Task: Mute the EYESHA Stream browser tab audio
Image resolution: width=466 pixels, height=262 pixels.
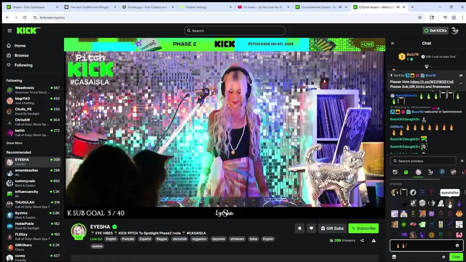Action: click(398, 7)
